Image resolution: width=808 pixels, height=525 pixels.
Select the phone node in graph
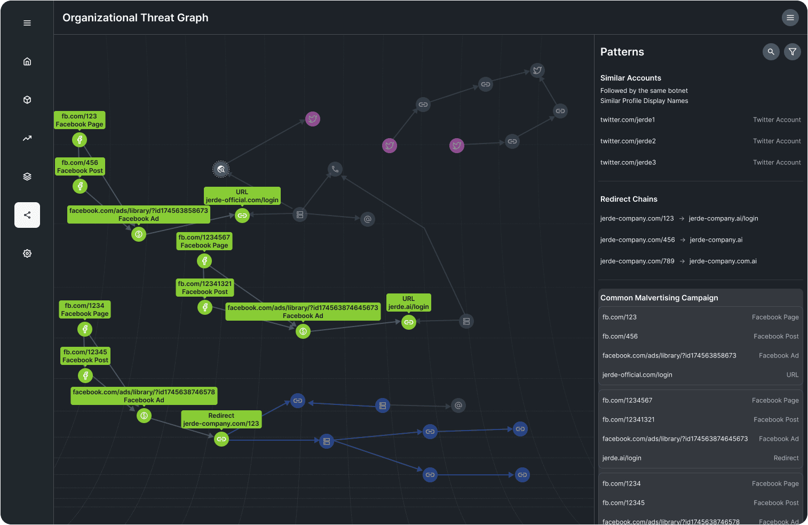pos(335,169)
